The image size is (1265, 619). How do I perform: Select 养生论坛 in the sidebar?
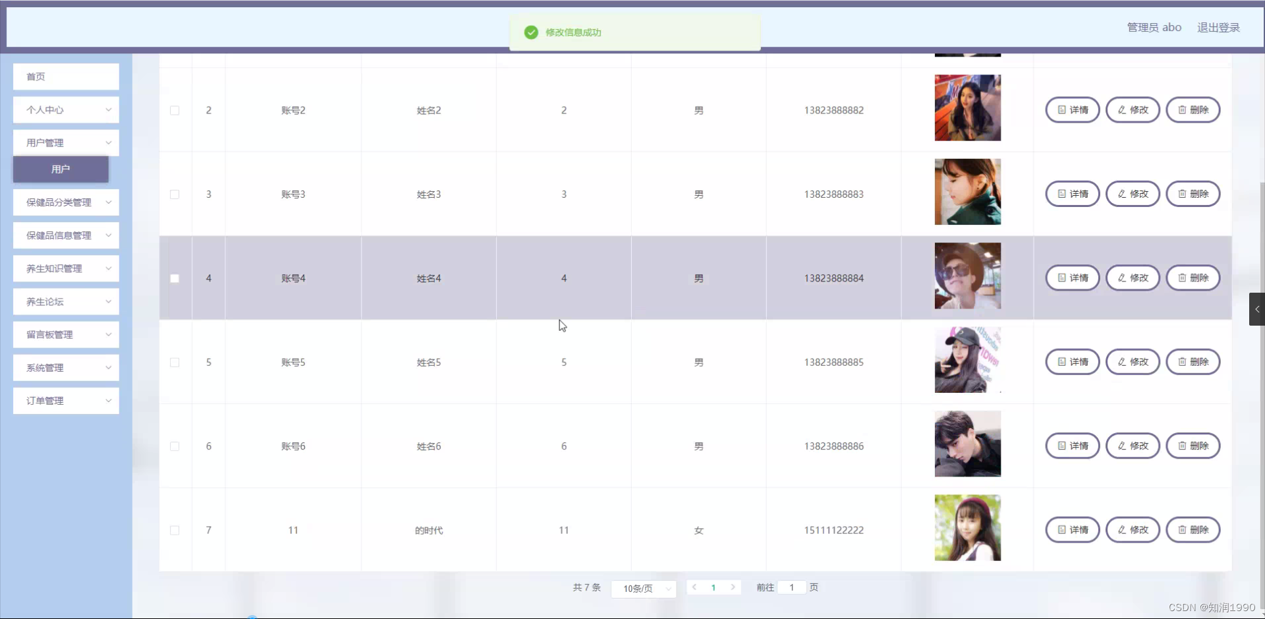click(65, 301)
